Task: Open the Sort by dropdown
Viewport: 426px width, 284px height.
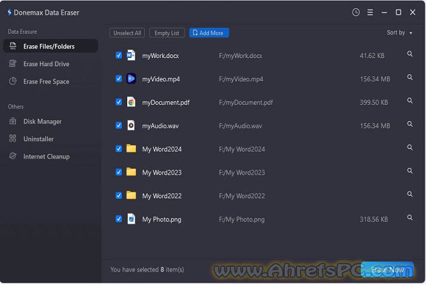Action: [x=399, y=33]
